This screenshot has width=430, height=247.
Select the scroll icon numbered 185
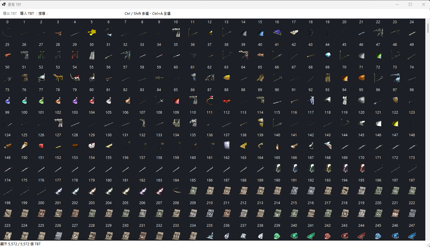tap(193, 191)
